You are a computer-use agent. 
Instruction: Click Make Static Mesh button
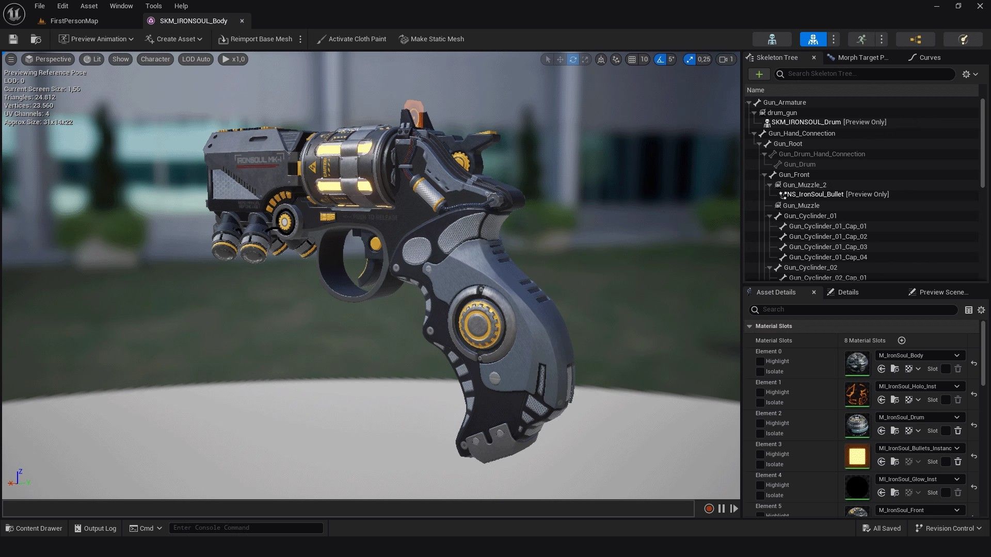431,39
